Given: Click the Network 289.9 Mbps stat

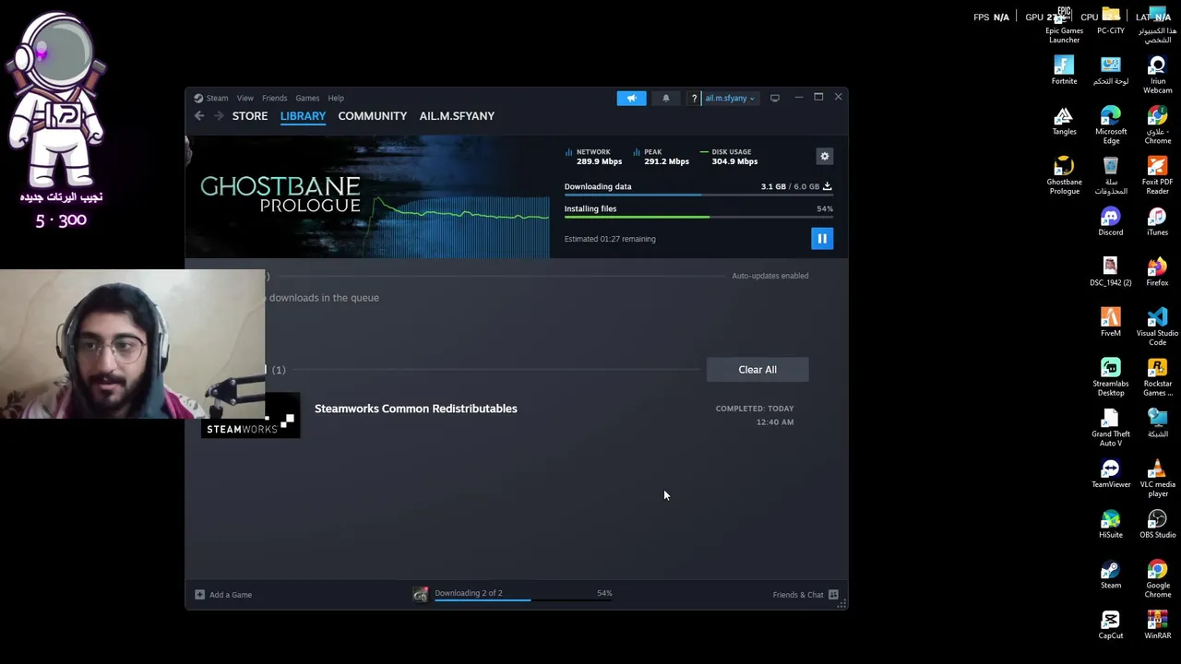Looking at the screenshot, I should tap(592, 157).
